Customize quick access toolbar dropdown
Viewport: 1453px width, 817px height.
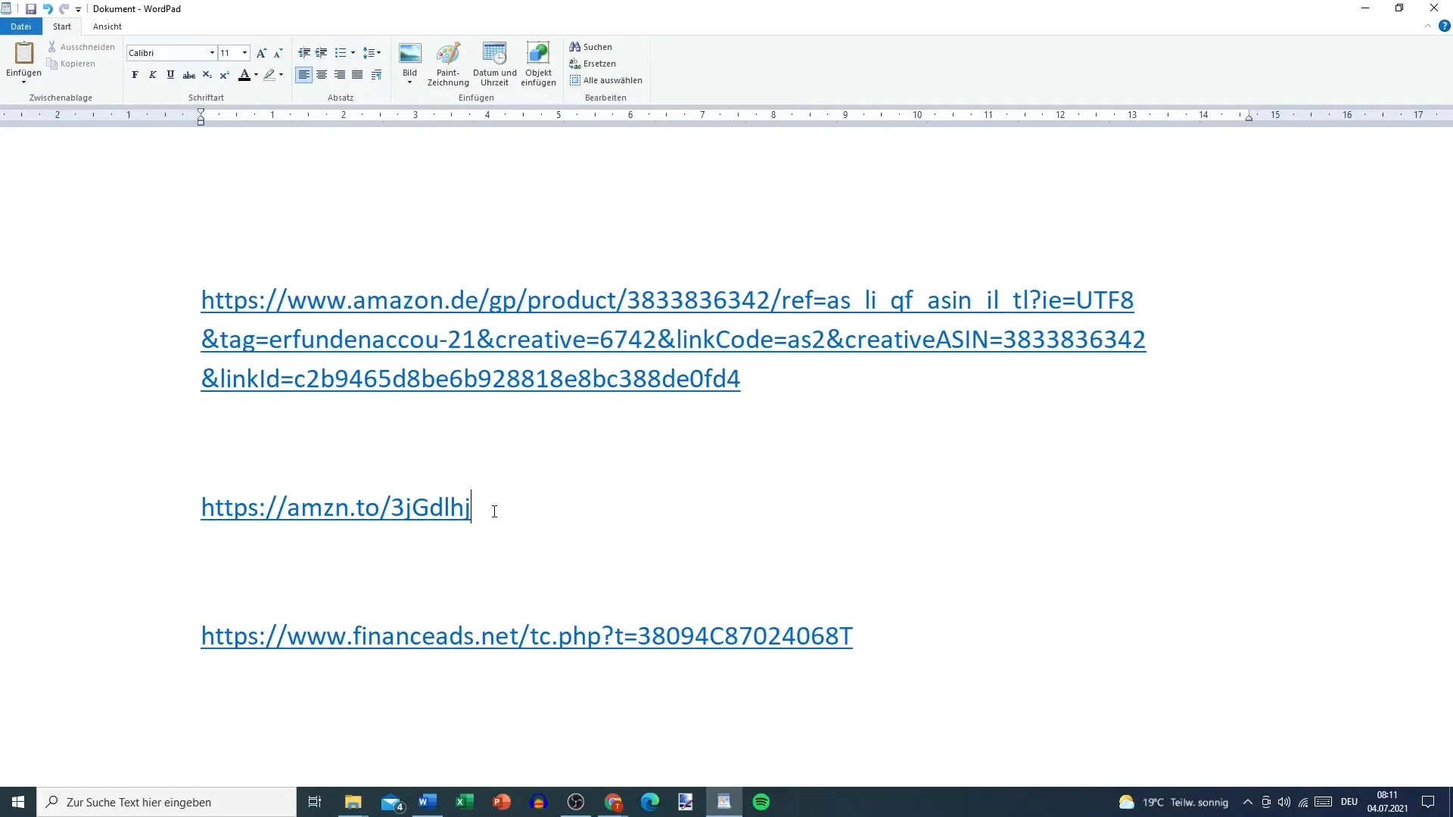(78, 10)
